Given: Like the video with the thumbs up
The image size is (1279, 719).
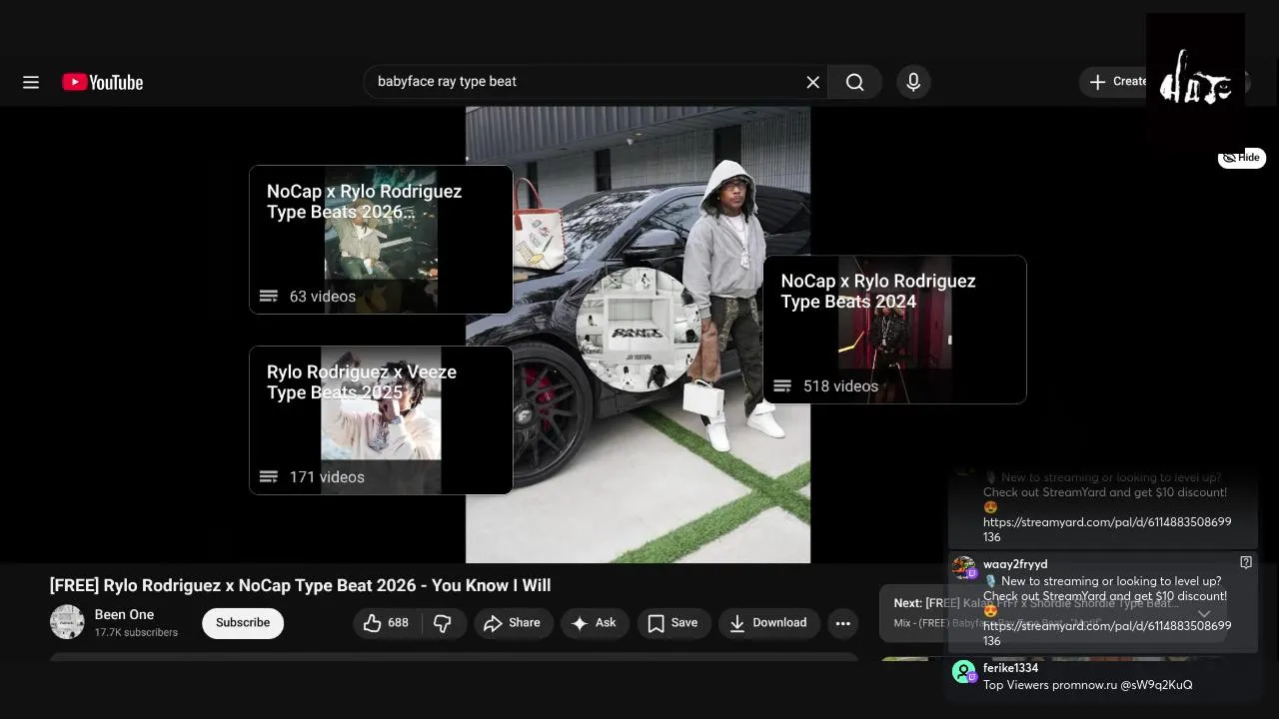Looking at the screenshot, I should [x=387, y=623].
